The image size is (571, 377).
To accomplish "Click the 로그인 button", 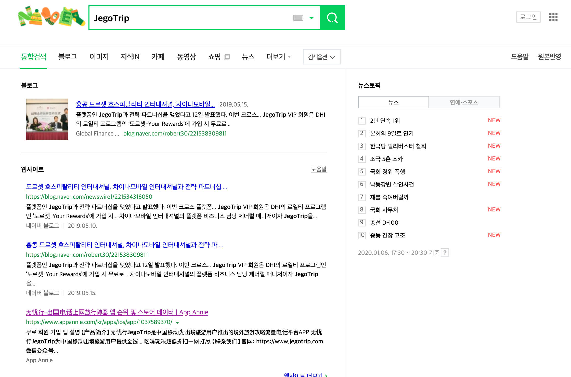I will pos(528,17).
